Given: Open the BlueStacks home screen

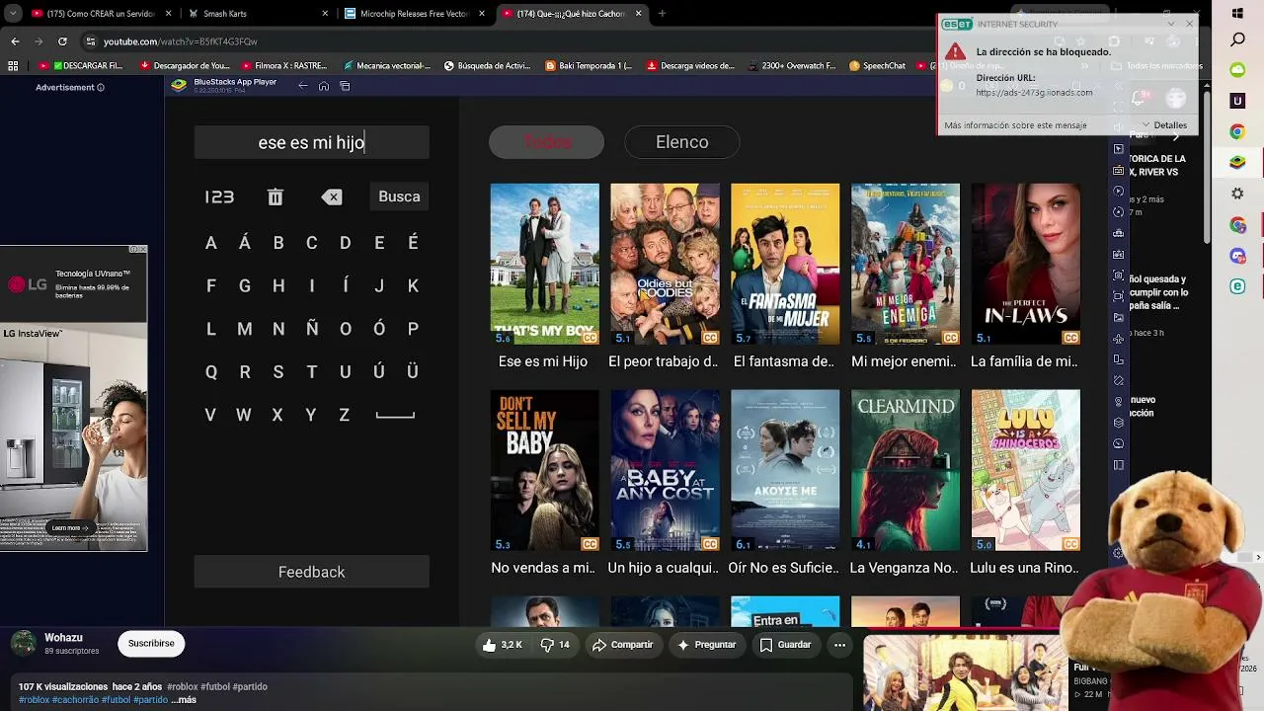Looking at the screenshot, I should pyautogui.click(x=324, y=86).
